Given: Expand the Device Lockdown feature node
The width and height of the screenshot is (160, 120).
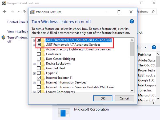Looking at the screenshot, I should coord(34,64).
